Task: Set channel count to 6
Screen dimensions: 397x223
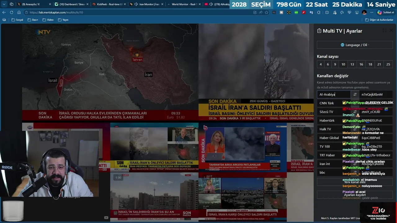Action: 328,64
